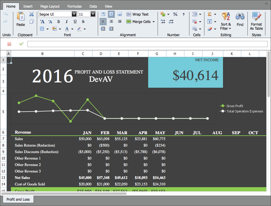Click the Increase Decimal icon

163,21
